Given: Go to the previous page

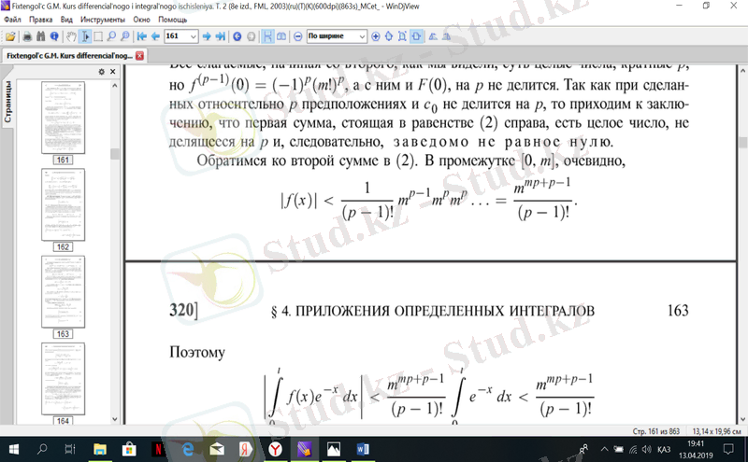Looking at the screenshot, I should tap(155, 36).
